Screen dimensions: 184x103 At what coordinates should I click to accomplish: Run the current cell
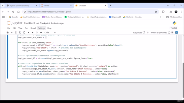28,33
